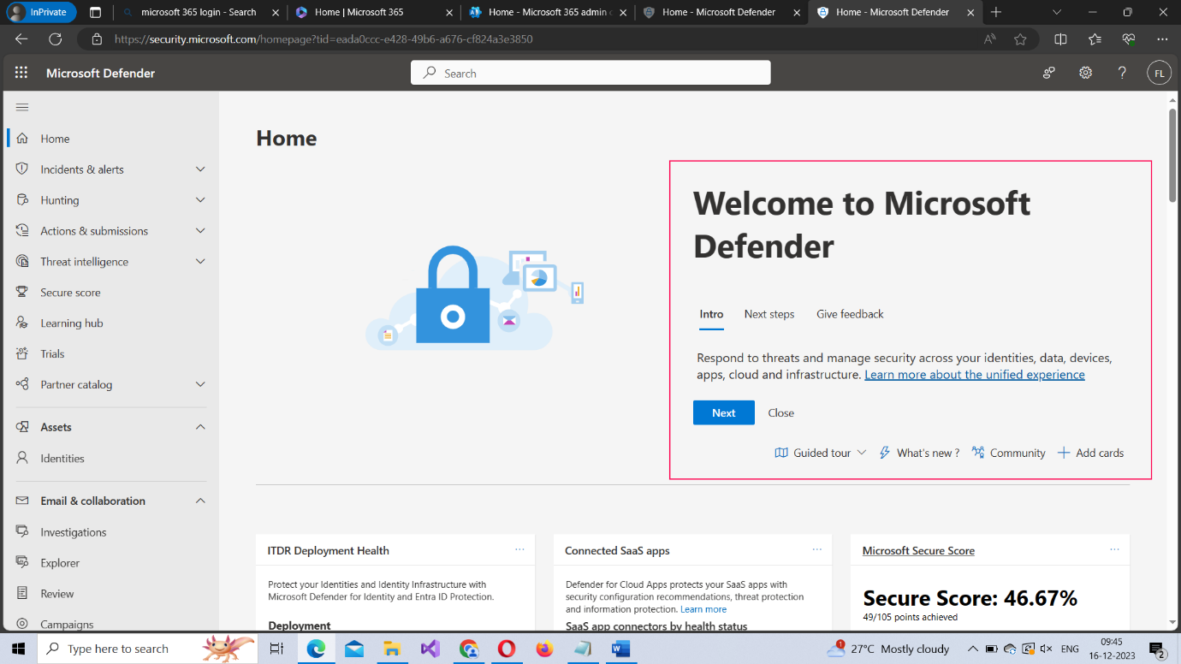This screenshot has width=1181, height=664.
Task: Click the Explorer icon in sidebar
Action: (22, 563)
